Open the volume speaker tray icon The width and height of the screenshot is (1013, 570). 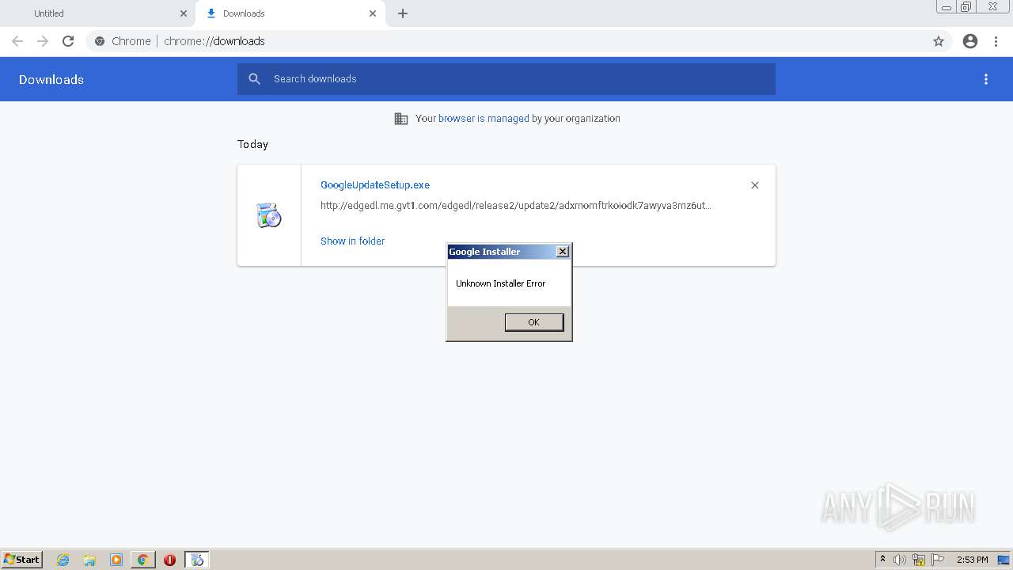(x=900, y=560)
